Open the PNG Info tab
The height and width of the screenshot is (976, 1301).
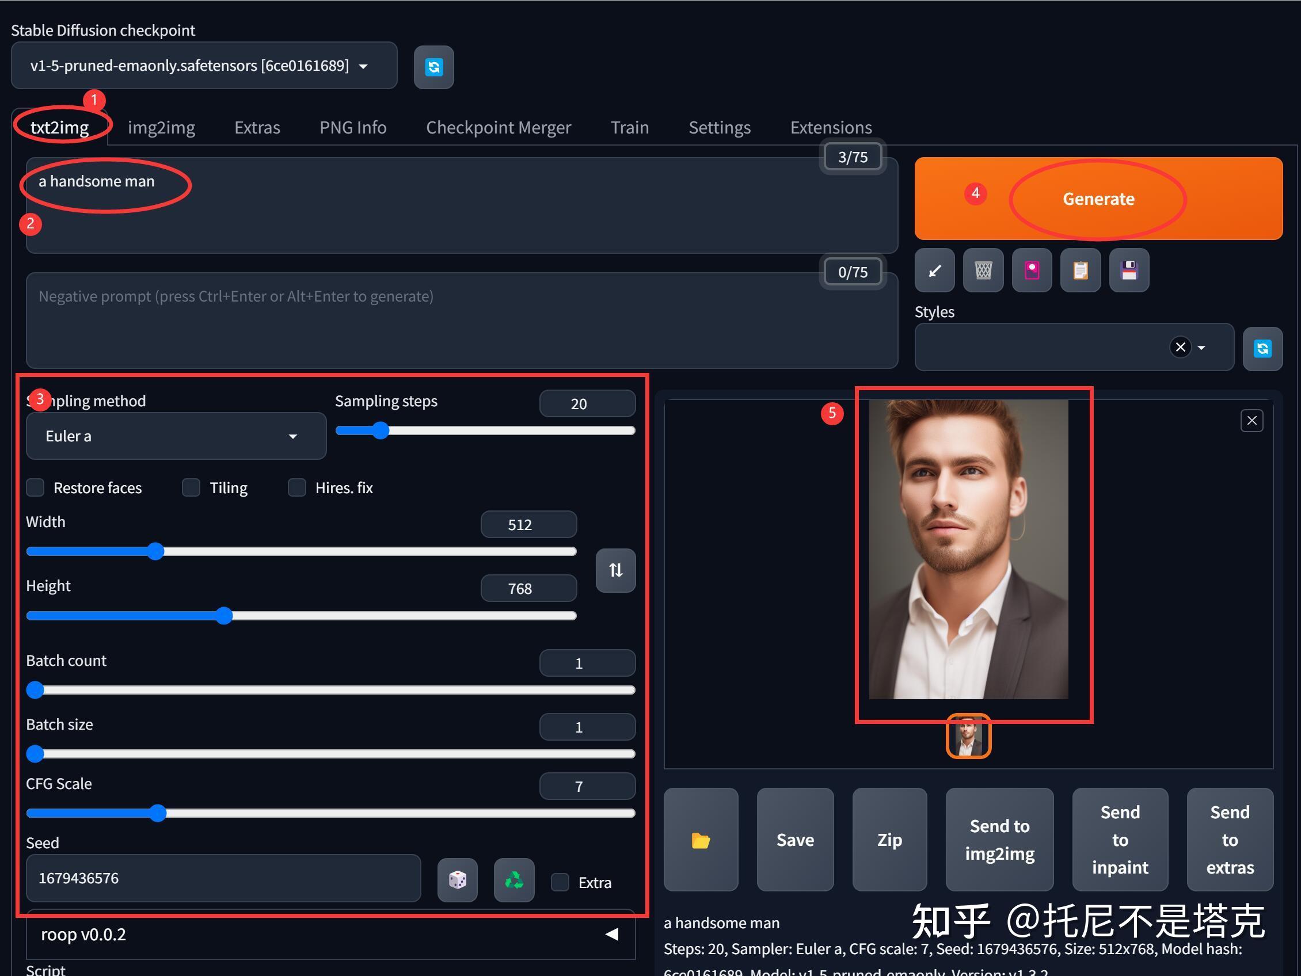click(352, 127)
